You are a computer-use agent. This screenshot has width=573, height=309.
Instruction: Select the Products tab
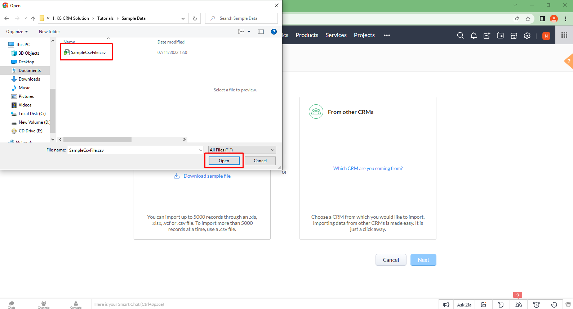[307, 35]
